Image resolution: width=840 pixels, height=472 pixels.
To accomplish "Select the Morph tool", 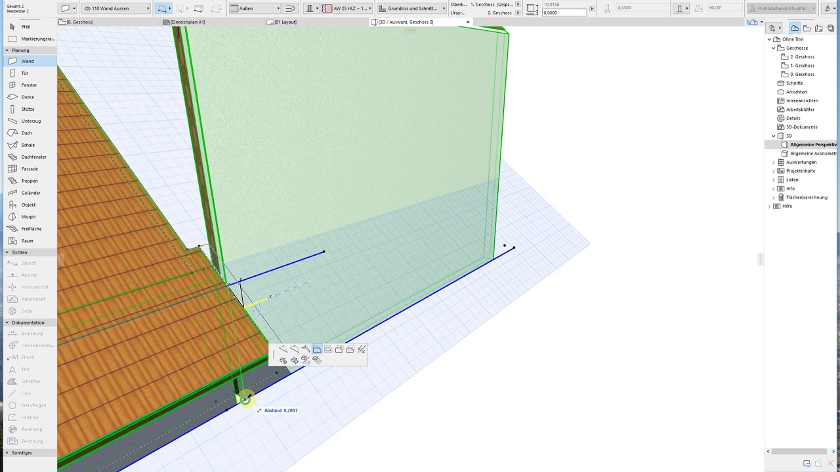I will click(x=28, y=217).
